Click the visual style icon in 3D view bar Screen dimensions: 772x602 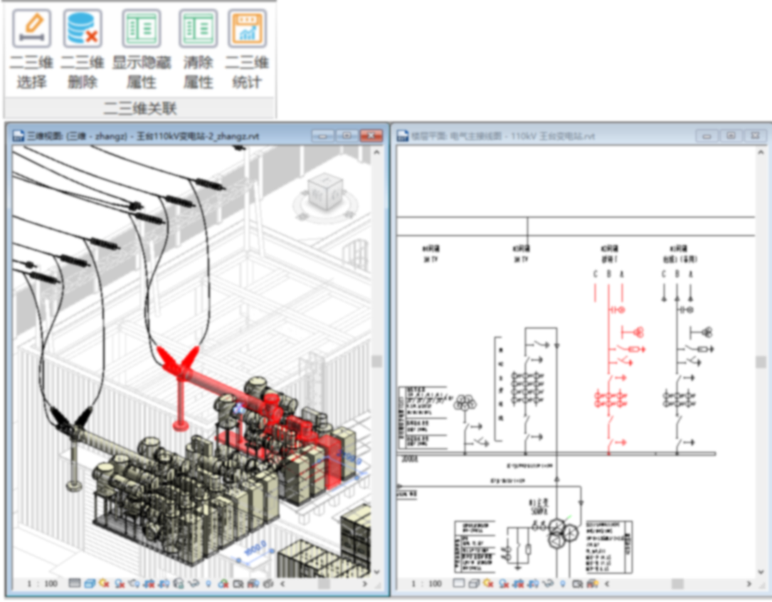click(90, 584)
